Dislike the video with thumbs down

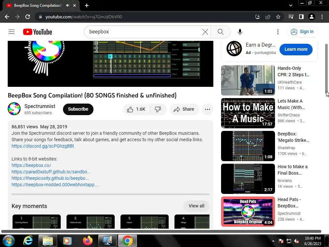(x=158, y=109)
